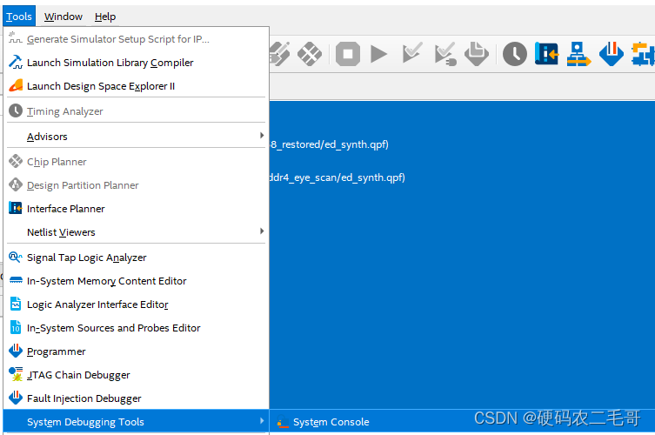Click the Design Space Explorer II icon

point(16,85)
